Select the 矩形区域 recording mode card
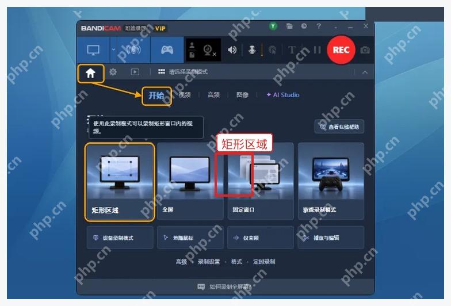The image size is (451, 306). [120, 182]
